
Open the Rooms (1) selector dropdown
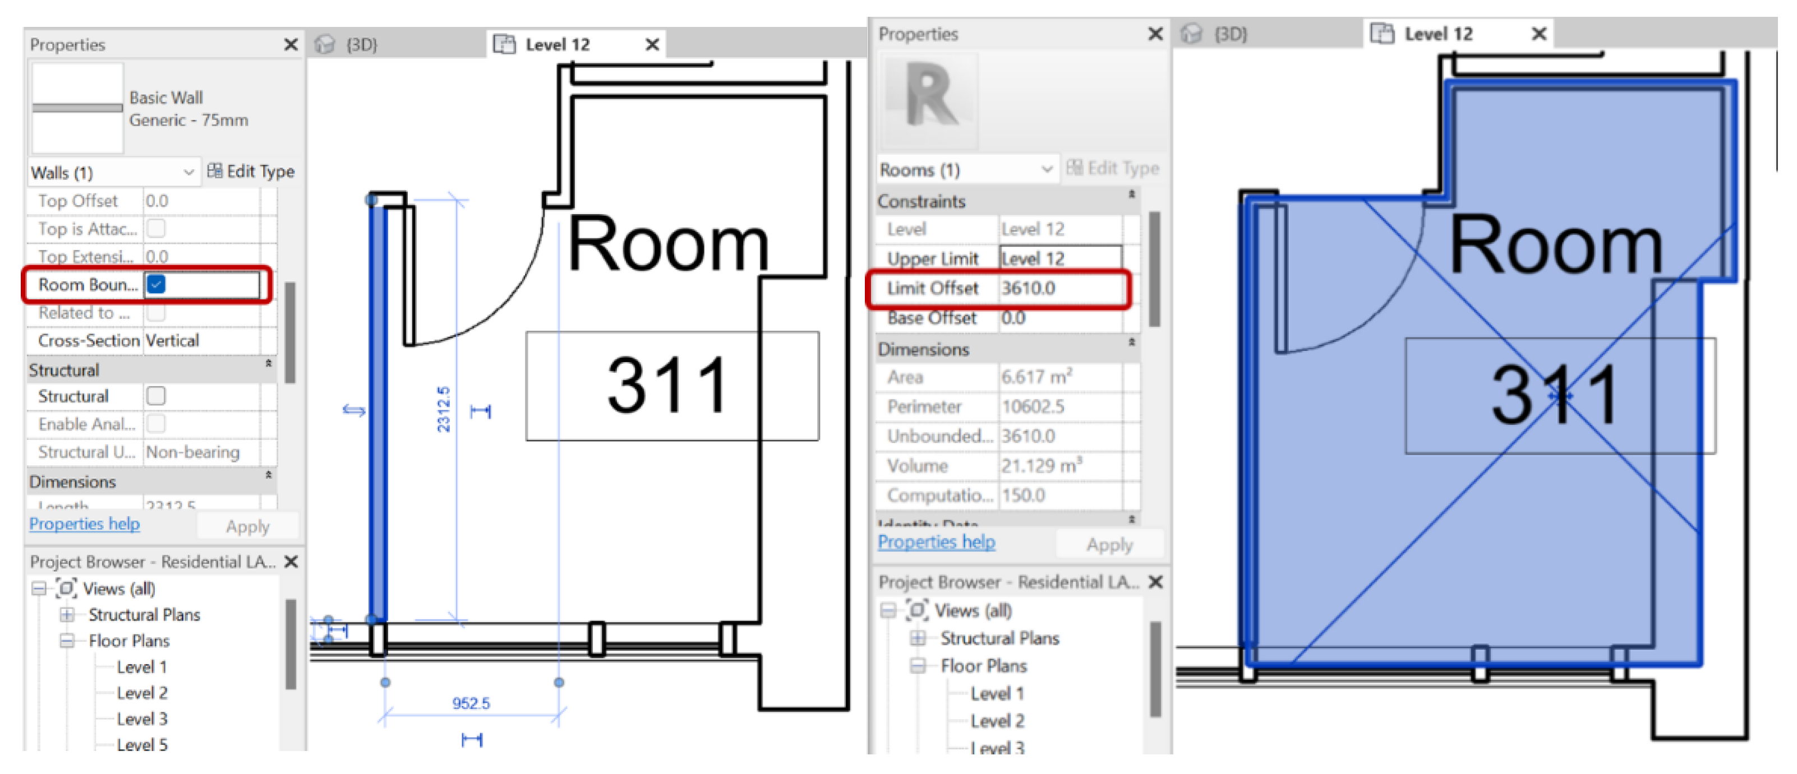point(1047,169)
